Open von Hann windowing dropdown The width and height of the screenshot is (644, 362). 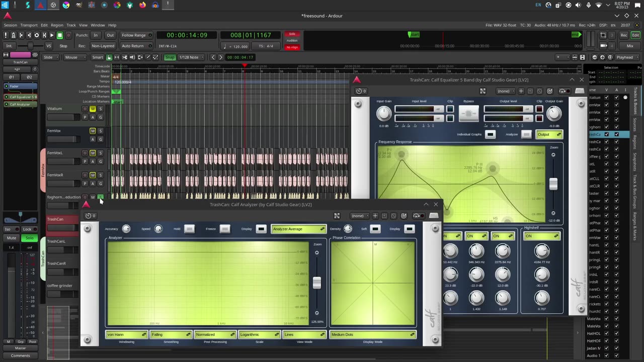[126, 334]
